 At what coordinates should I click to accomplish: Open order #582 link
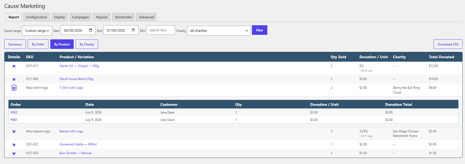(14, 112)
